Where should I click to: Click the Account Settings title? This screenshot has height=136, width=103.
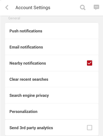click(33, 8)
